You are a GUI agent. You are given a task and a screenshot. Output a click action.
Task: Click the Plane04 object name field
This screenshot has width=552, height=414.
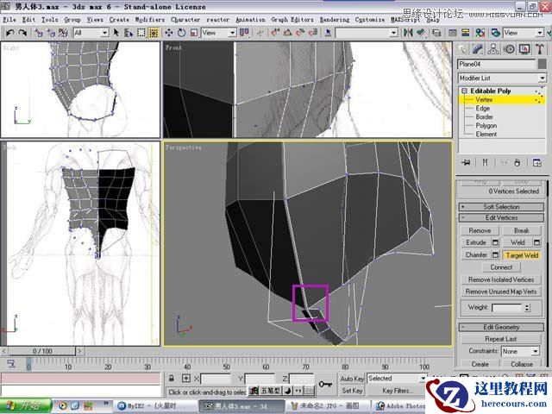click(497, 64)
